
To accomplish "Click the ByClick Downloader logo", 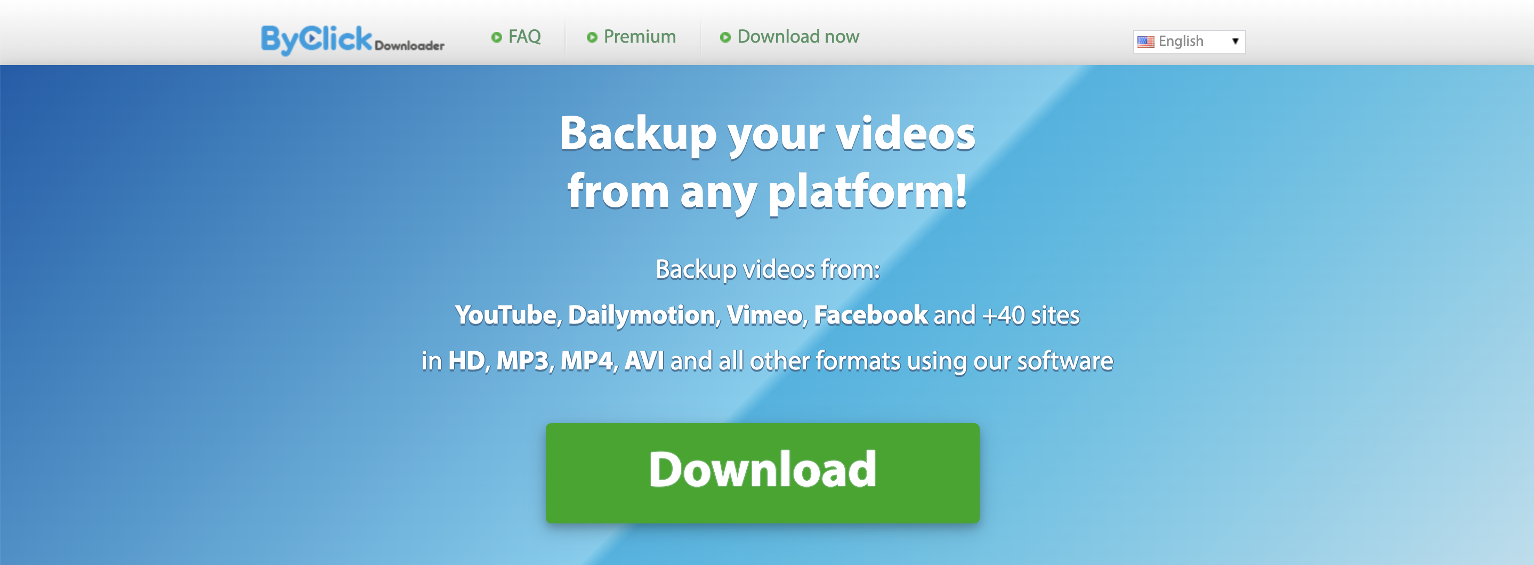I will click(352, 40).
